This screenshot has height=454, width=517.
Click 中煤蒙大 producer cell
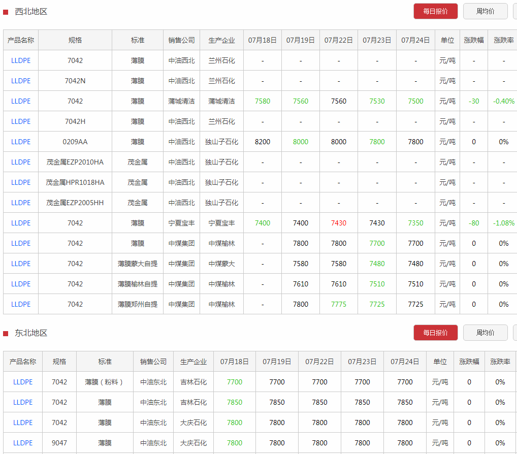[221, 264]
